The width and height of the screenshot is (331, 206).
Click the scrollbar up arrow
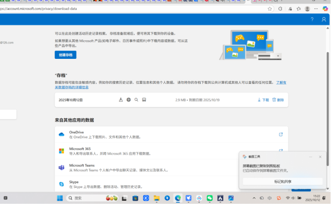coord(327,28)
